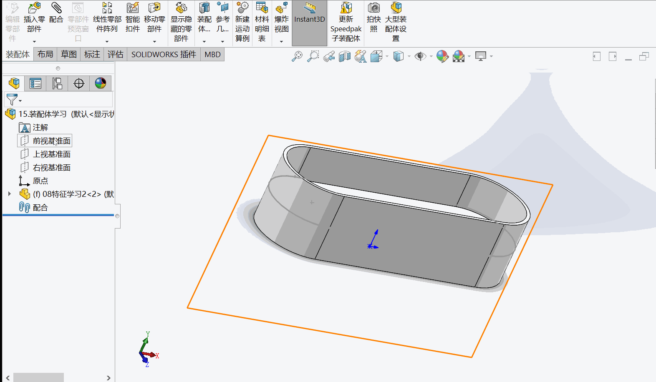Viewport: 656px width, 382px height.
Task: Click the Dynamic Annotation Views icon
Action: tap(361, 56)
